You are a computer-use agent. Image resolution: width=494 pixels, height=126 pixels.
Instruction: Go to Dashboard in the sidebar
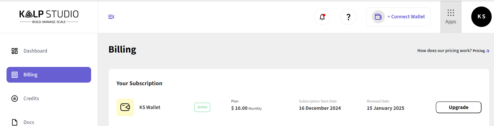tap(35, 51)
